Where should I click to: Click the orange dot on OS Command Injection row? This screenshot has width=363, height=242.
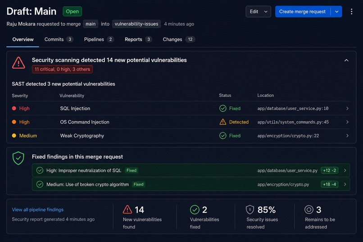point(14,122)
